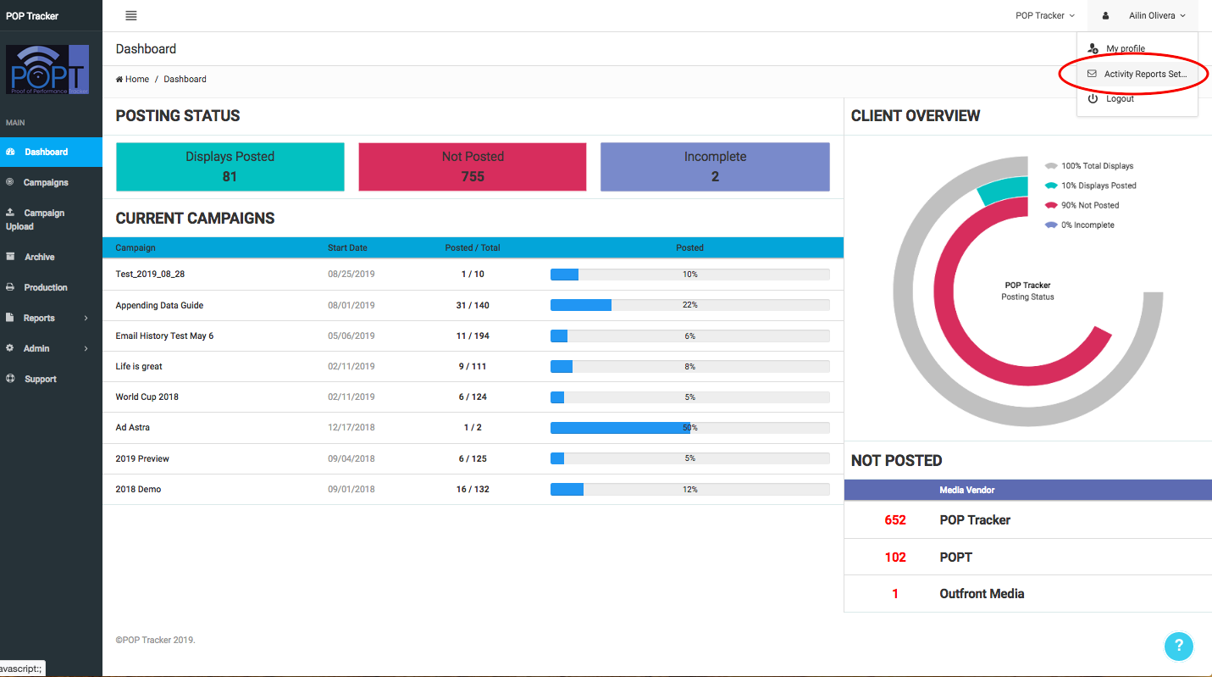Click the 31 / 140 posted total value

(473, 305)
